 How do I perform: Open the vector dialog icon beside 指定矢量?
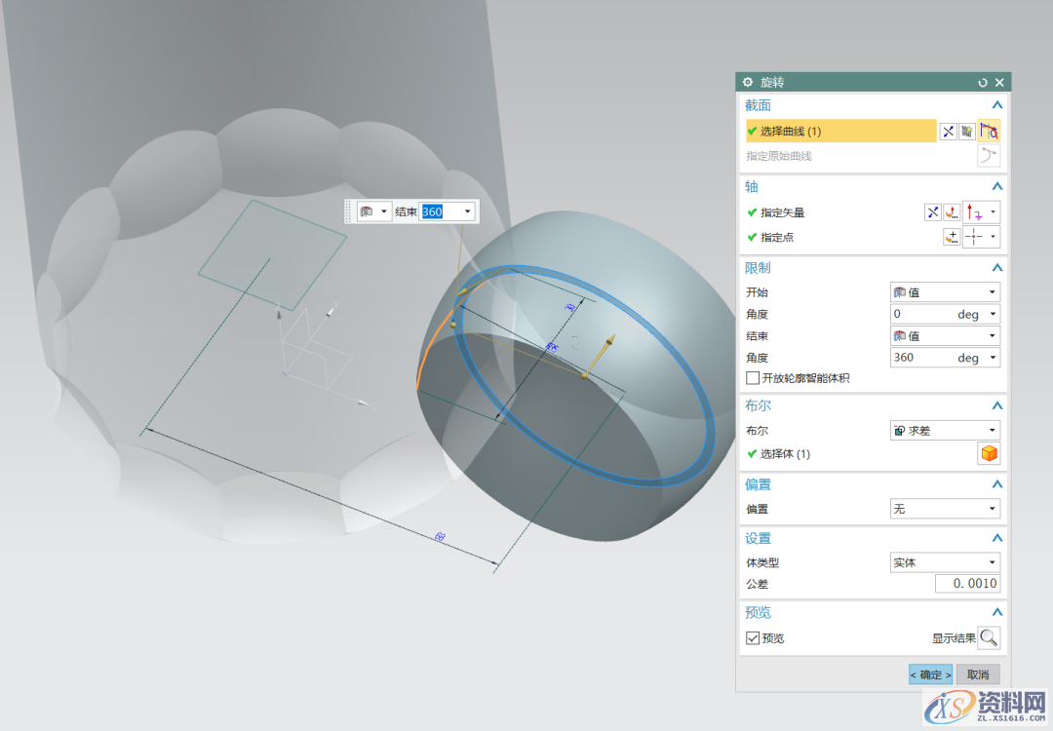952,212
